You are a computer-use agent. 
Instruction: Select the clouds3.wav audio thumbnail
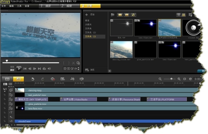pyautogui.click(x=192, y=28)
